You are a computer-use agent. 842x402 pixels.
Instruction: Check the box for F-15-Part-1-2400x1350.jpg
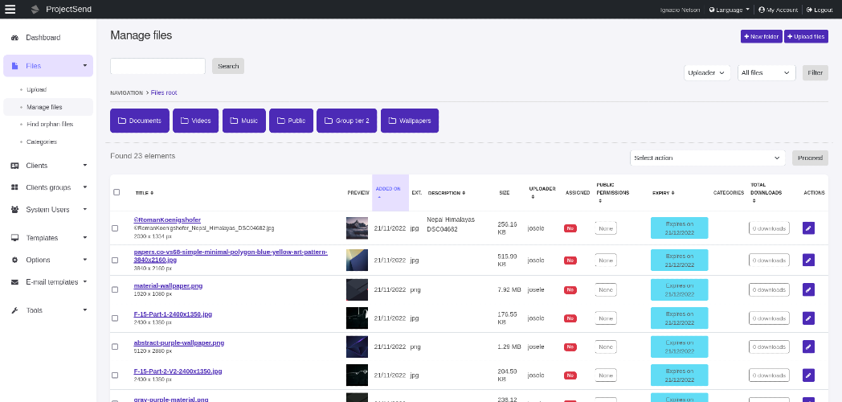pyautogui.click(x=115, y=318)
